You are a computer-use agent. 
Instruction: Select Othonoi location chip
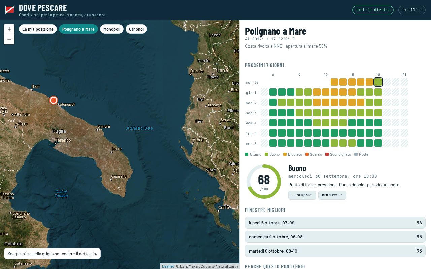click(x=136, y=29)
